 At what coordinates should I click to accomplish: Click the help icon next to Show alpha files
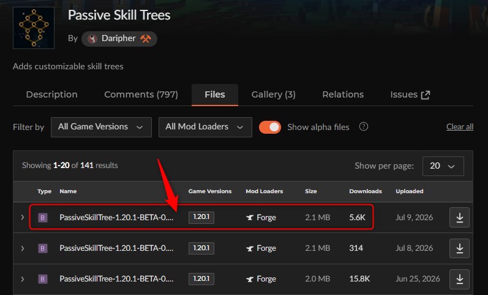(x=364, y=126)
